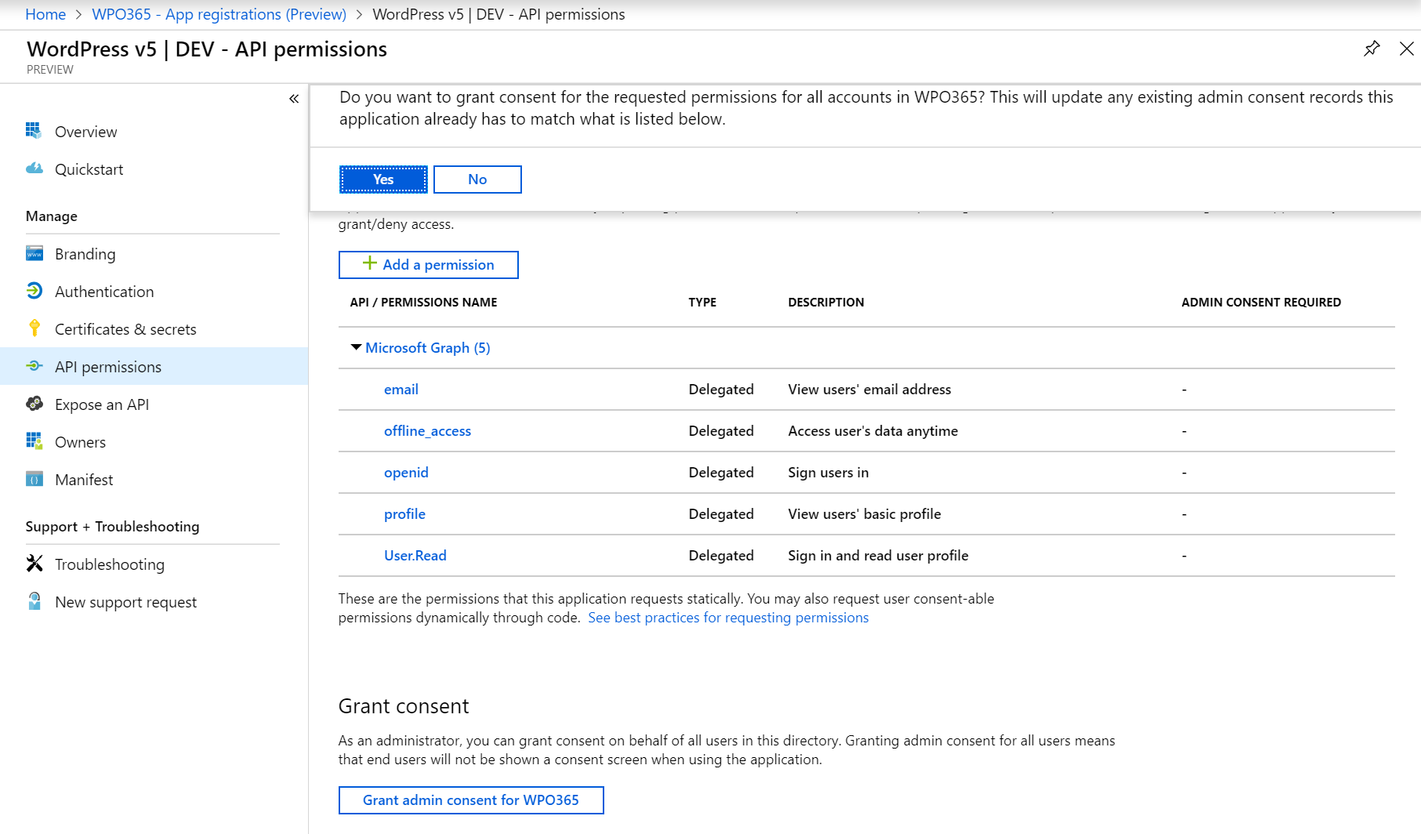The height and width of the screenshot is (834, 1421).
Task: Click the Grant consent heading
Action: (x=404, y=706)
